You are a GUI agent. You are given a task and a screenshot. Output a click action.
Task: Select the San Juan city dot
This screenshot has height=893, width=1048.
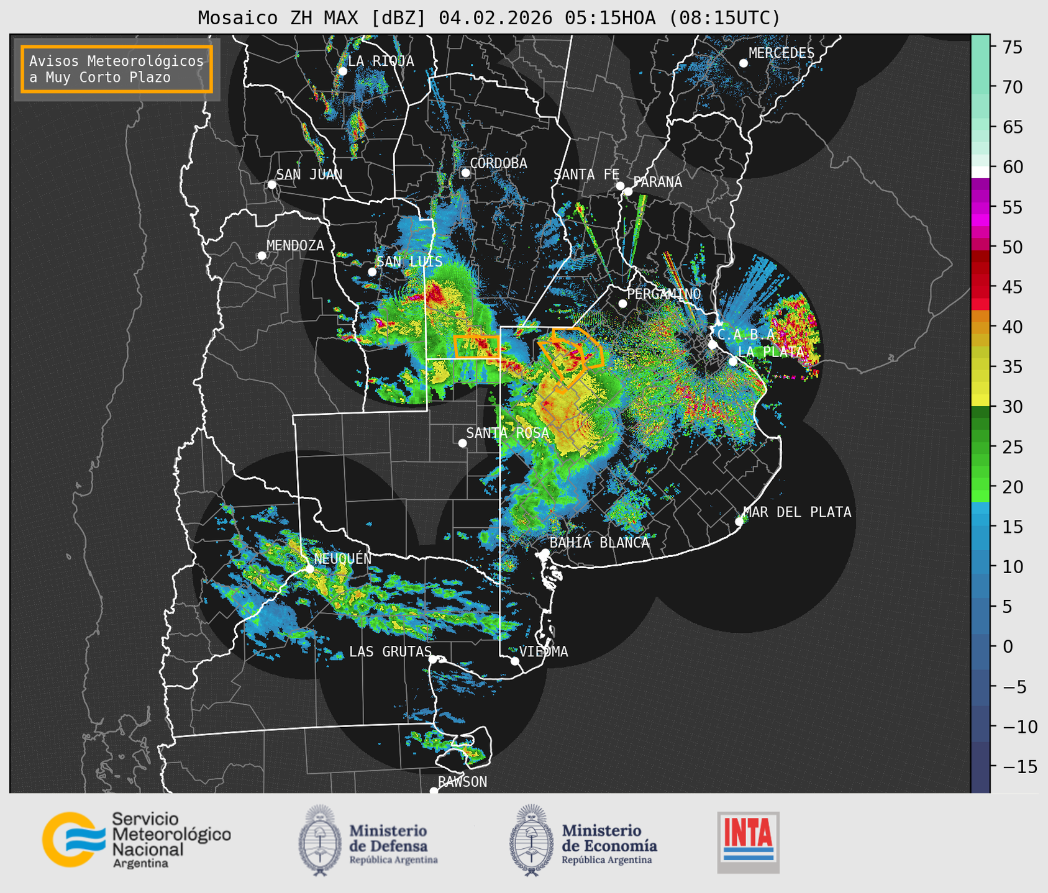click(271, 184)
